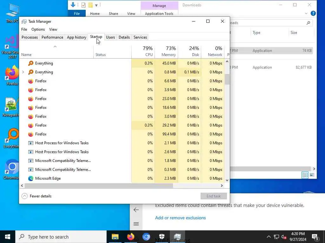This screenshot has width=325, height=243.
Task: Show hidden system tray icons
Action: [269, 237]
